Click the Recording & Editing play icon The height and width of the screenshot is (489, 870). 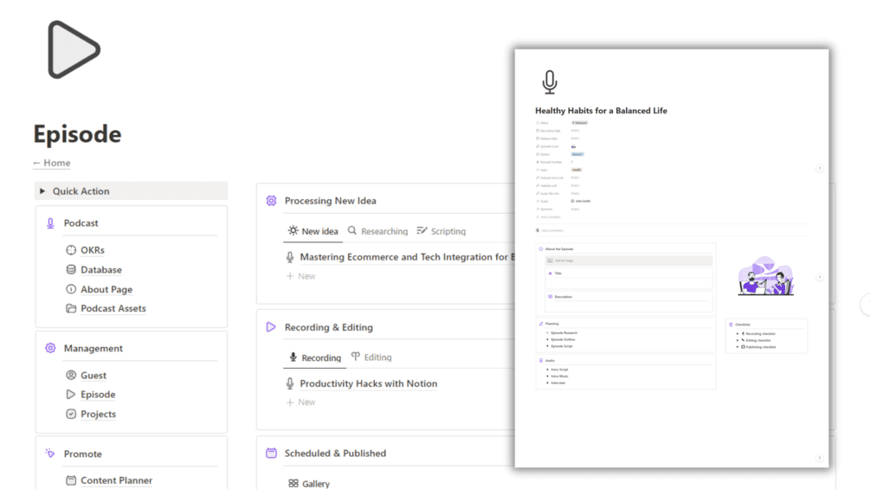pyautogui.click(x=271, y=327)
